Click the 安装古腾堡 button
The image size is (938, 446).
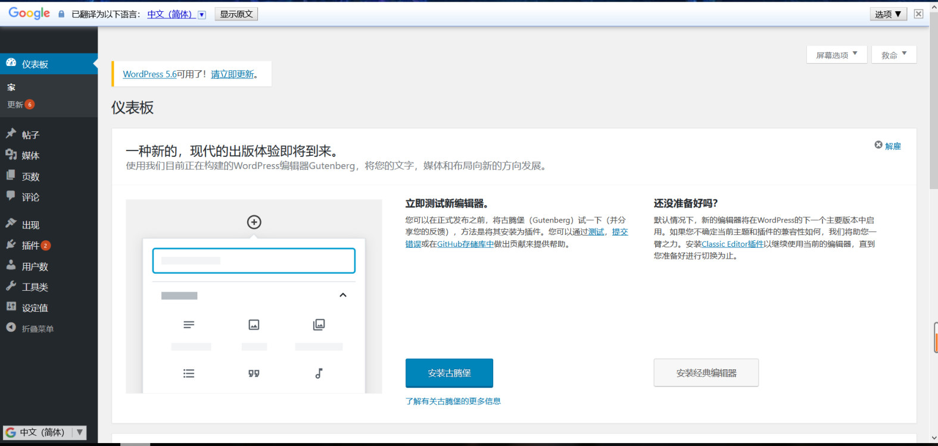(449, 373)
